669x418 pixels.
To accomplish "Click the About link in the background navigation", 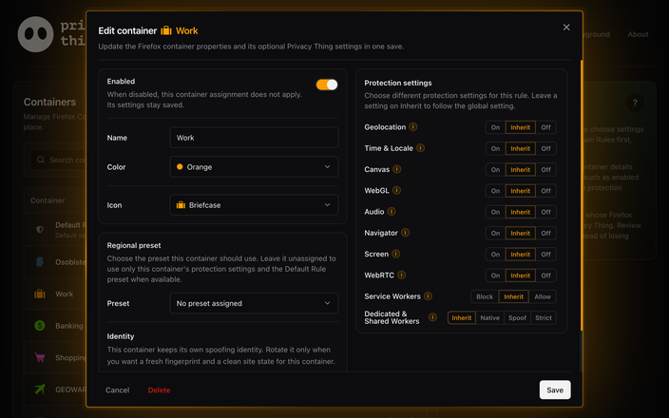I will point(638,34).
